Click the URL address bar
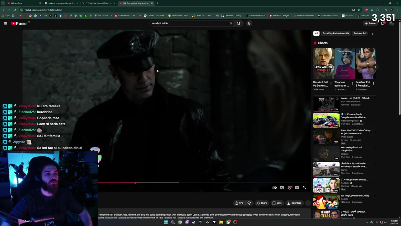 pos(188,10)
